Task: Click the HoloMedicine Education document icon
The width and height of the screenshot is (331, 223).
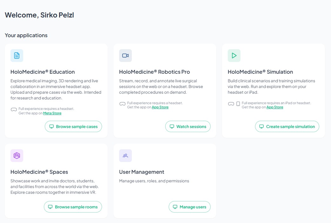Action: (17, 56)
